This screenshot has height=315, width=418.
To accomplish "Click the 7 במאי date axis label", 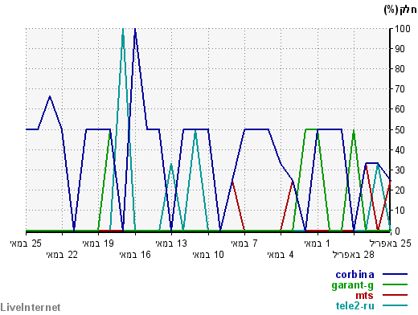I will (244, 243).
